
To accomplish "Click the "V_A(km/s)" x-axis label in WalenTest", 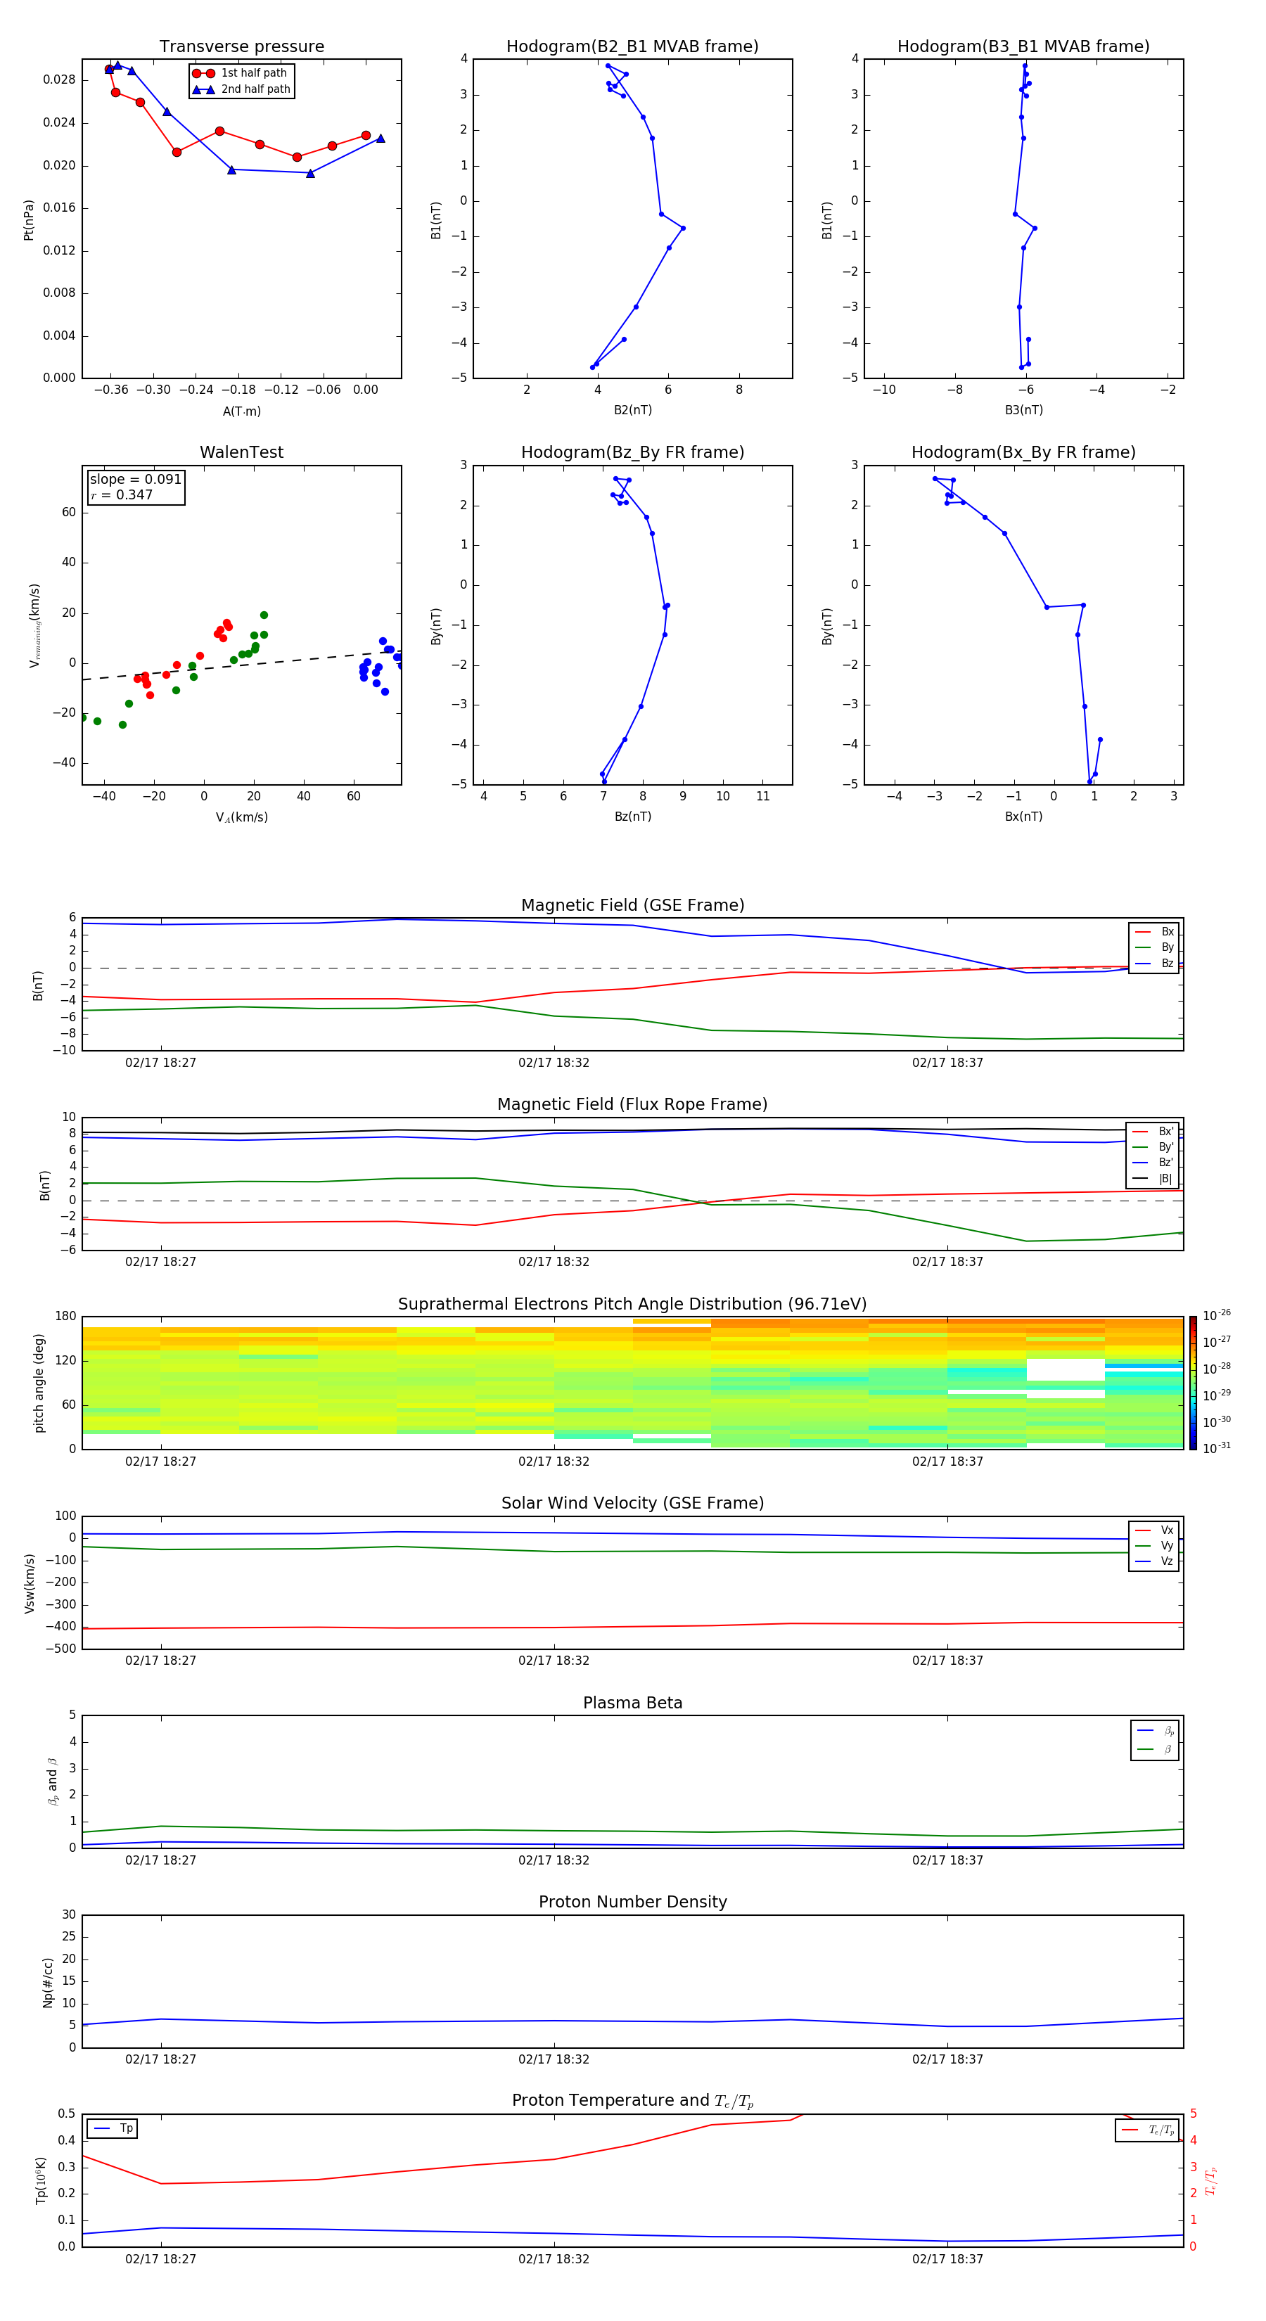I will click(x=241, y=818).
